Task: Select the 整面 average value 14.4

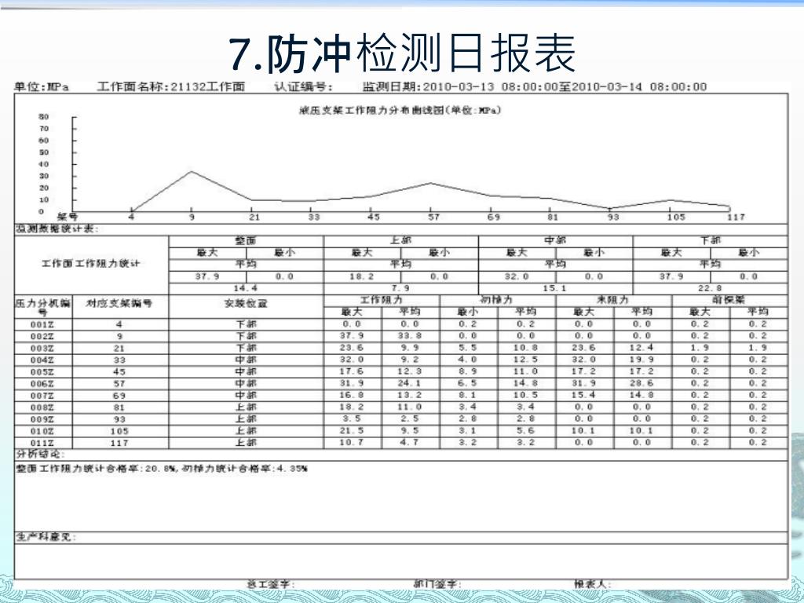Action: [x=246, y=288]
